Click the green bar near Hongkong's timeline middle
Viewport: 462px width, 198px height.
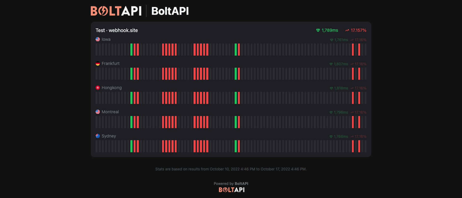236,98
